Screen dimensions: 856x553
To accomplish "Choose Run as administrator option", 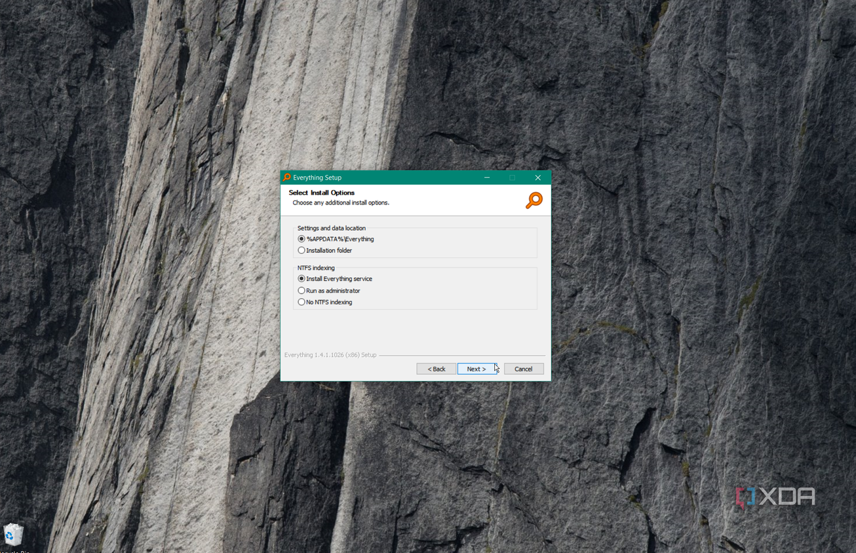I will pos(329,290).
